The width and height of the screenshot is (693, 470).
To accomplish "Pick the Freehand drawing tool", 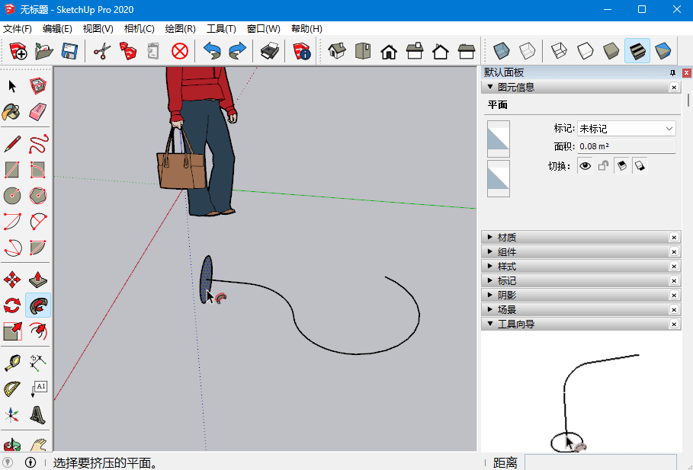I will tap(38, 144).
